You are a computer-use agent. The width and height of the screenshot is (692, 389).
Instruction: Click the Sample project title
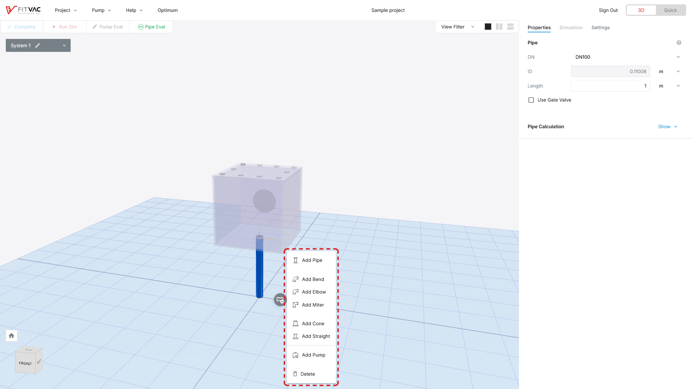pyautogui.click(x=388, y=10)
